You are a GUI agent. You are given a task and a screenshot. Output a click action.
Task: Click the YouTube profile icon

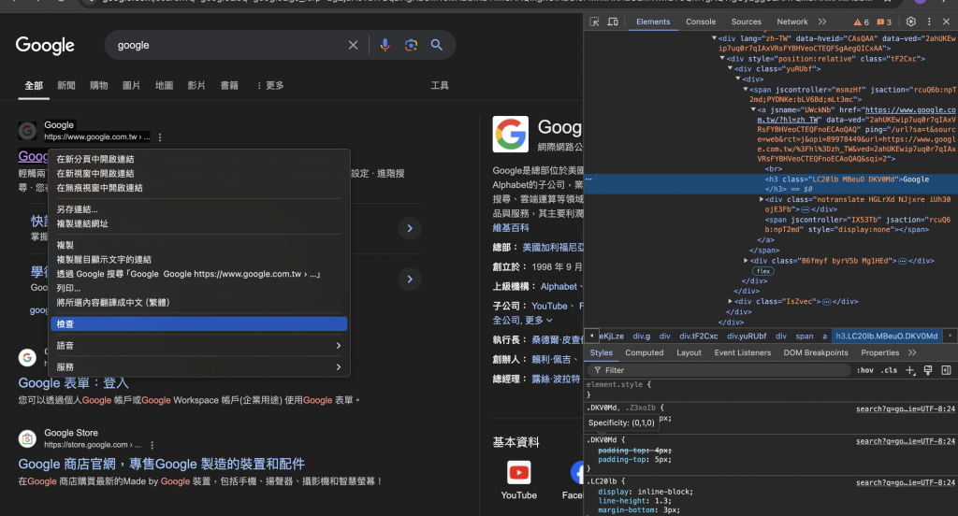518,473
